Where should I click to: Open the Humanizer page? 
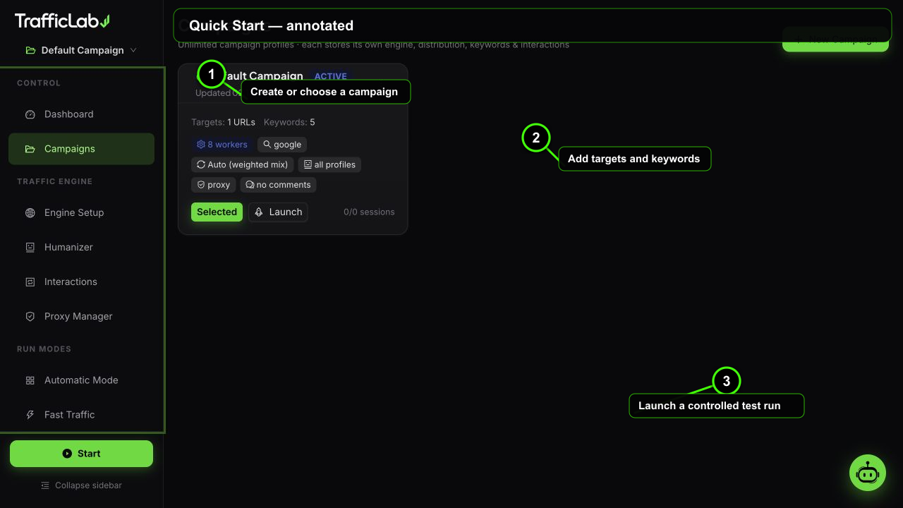81,247
